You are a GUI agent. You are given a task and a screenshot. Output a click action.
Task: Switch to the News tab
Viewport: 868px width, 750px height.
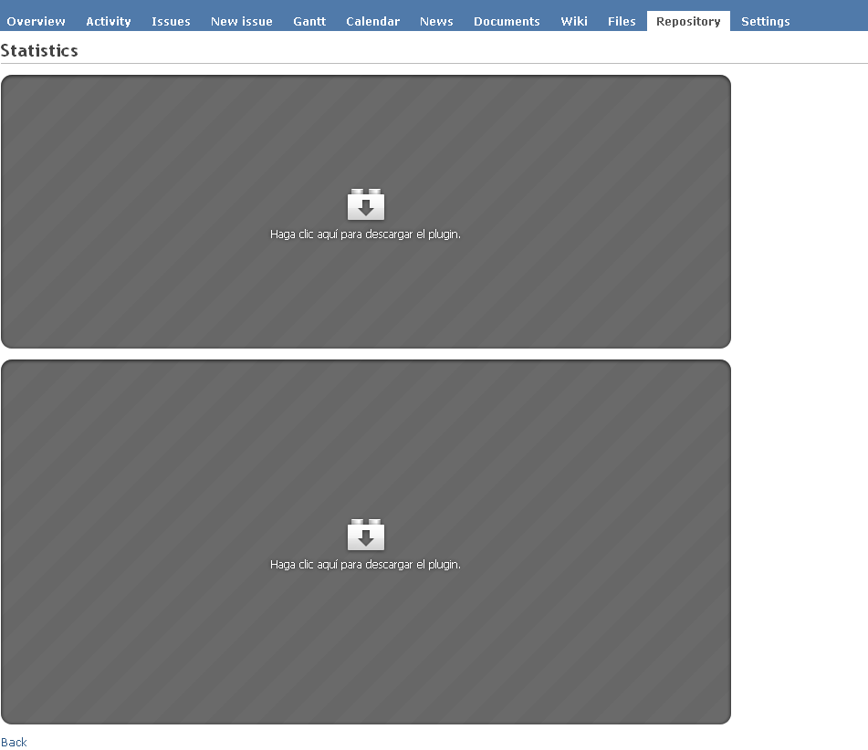(x=436, y=21)
